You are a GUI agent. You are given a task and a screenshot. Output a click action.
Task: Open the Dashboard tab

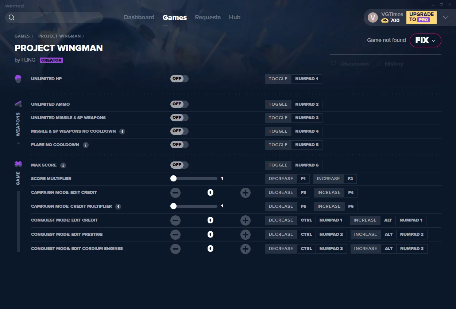tap(139, 17)
